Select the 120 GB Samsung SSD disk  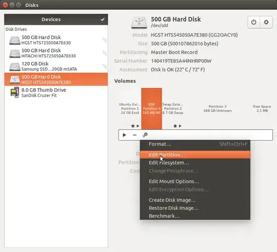(56, 66)
